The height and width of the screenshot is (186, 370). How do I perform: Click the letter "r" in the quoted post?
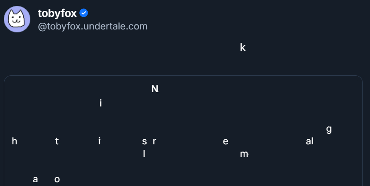154,141
